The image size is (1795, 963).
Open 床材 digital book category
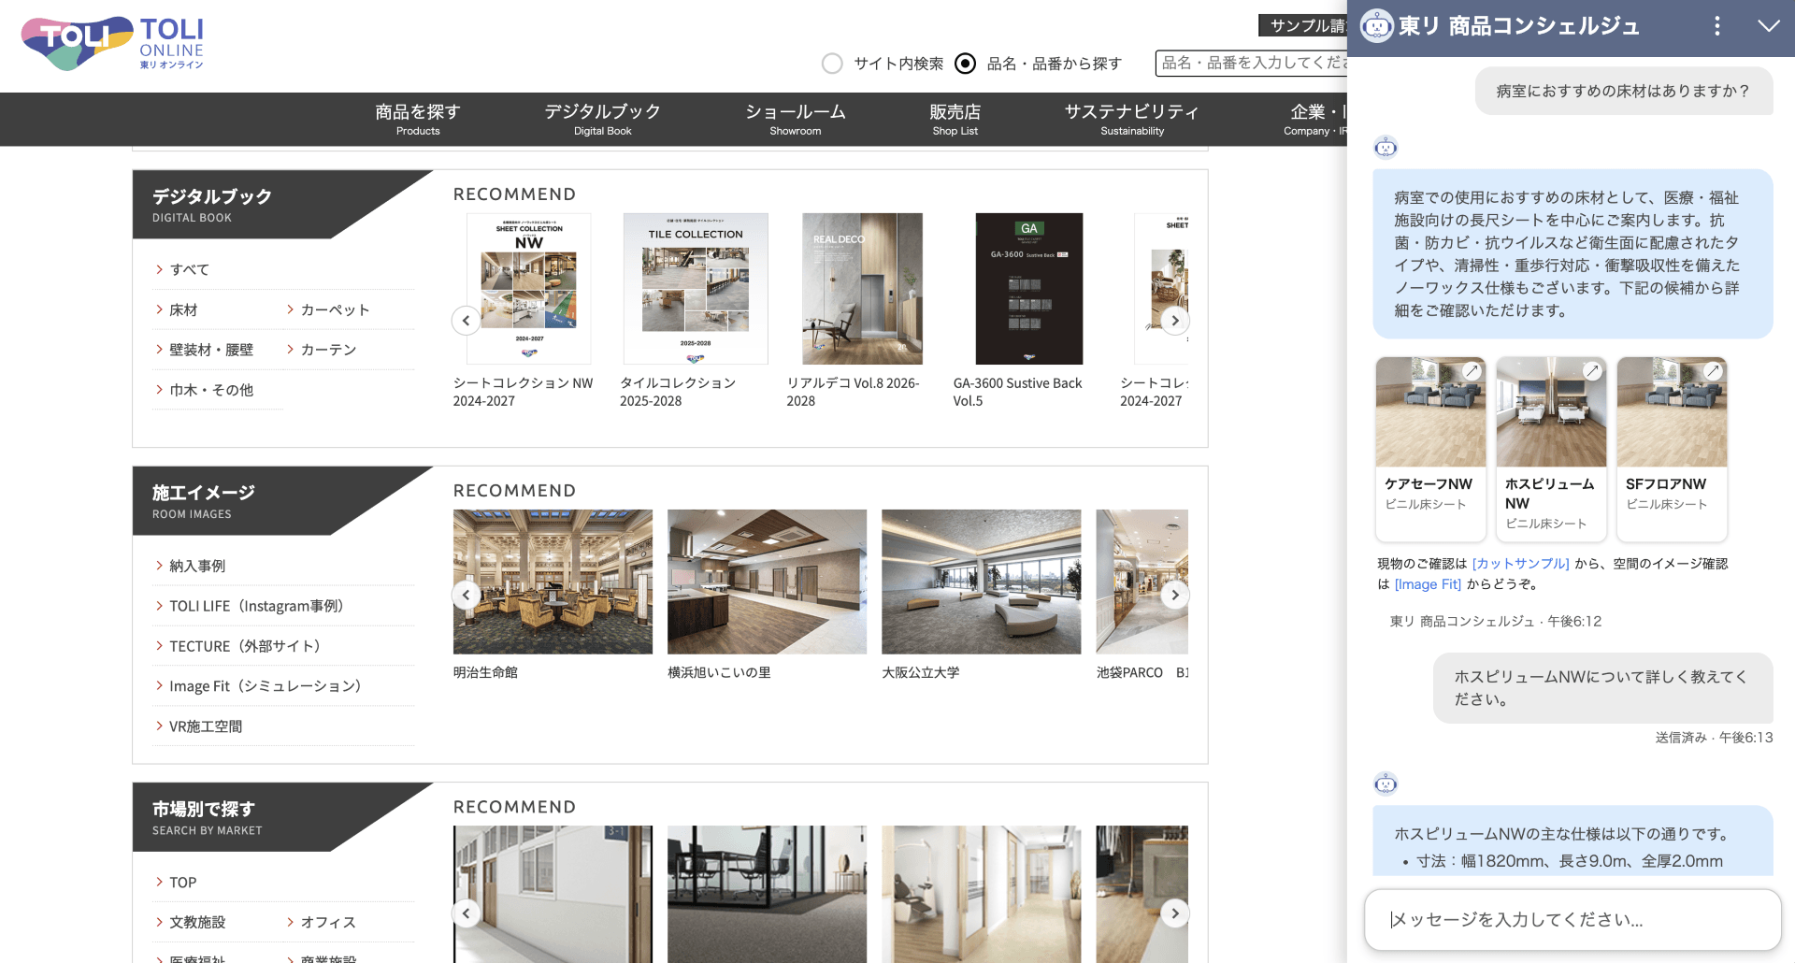183,309
